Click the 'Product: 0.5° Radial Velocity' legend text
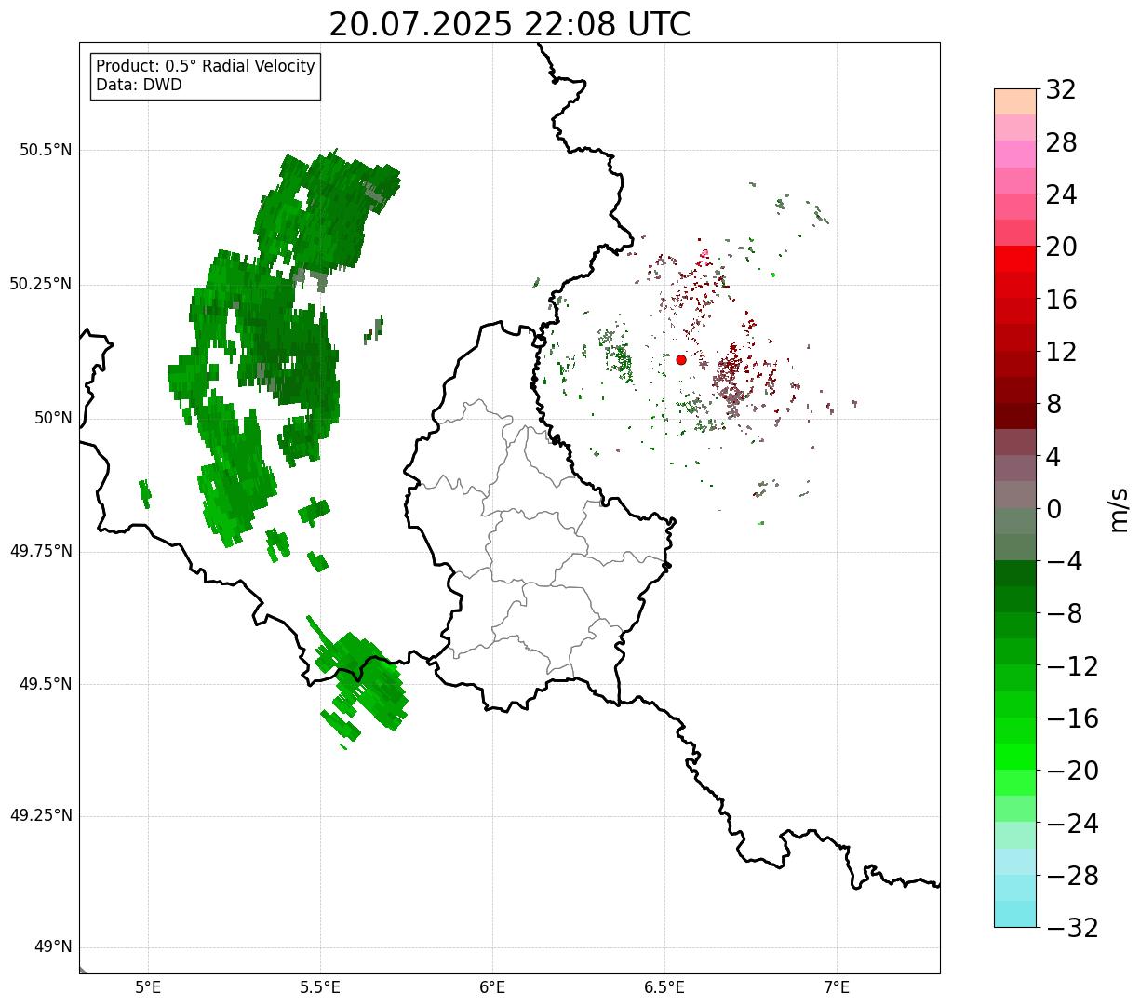Viewport: 1140px width, 1006px height. click(206, 67)
